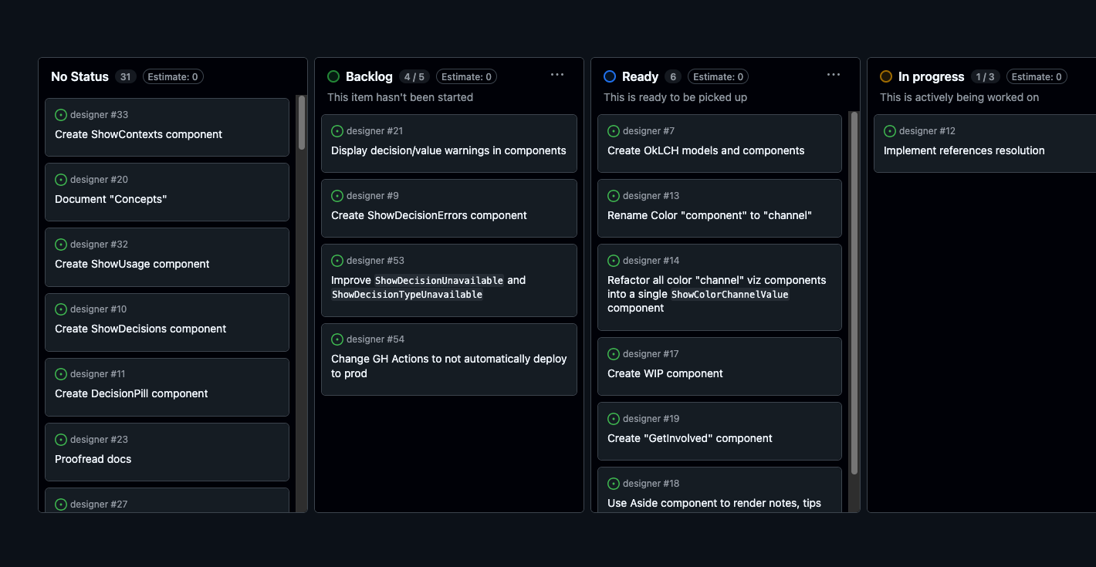The height and width of the screenshot is (567, 1096).
Task: Click Estimate: 0 badge in Ready
Action: [718, 76]
